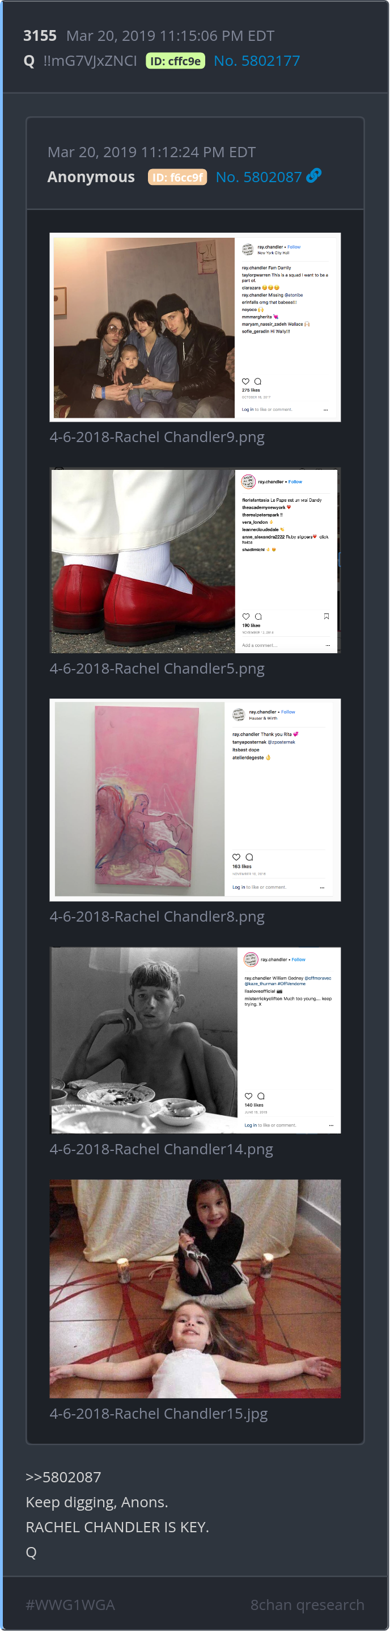The image size is (390, 1631).
Task: Open the family group photo thumbnail
Action: [194, 327]
